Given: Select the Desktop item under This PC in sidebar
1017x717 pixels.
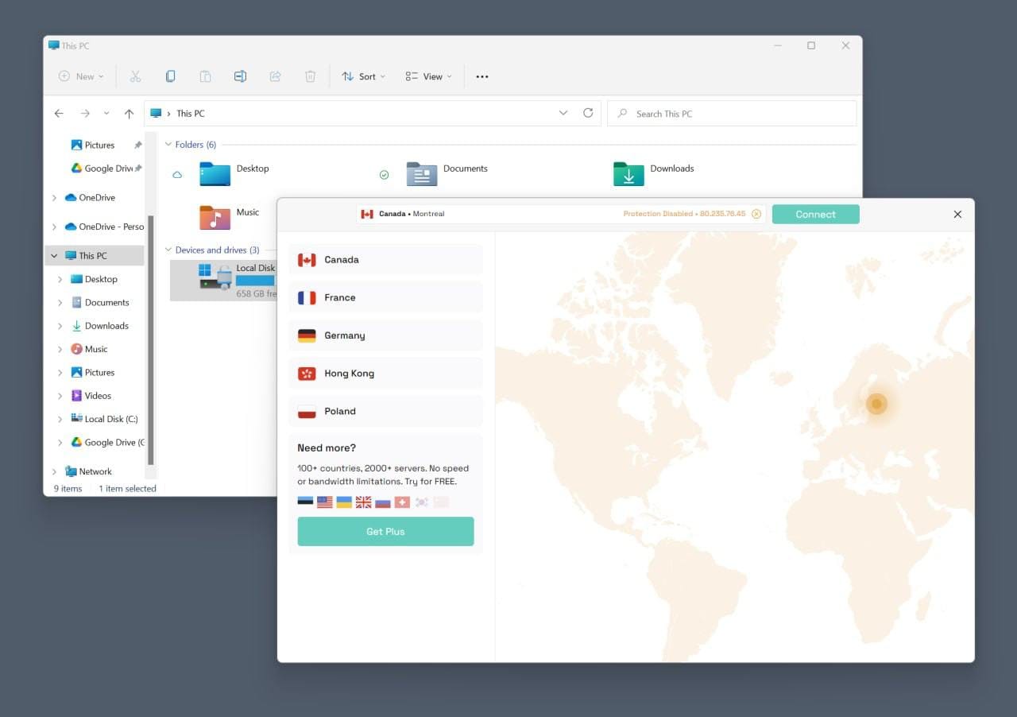Looking at the screenshot, I should [x=94, y=279].
